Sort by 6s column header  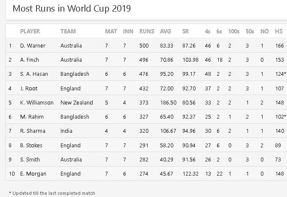click(x=219, y=31)
